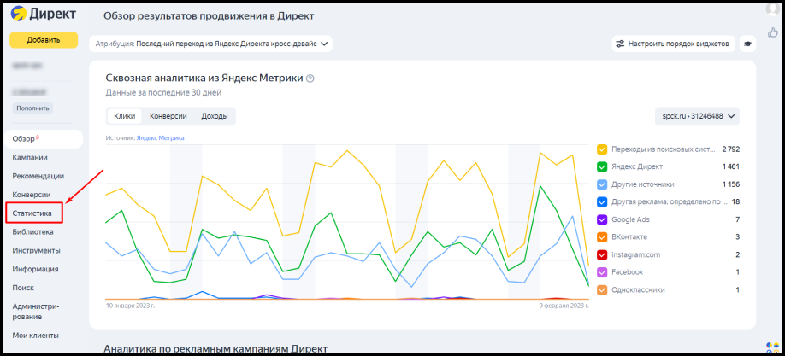The height and width of the screenshot is (356, 785).
Task: Toggle the Другие источники series checkbox
Action: 602,184
